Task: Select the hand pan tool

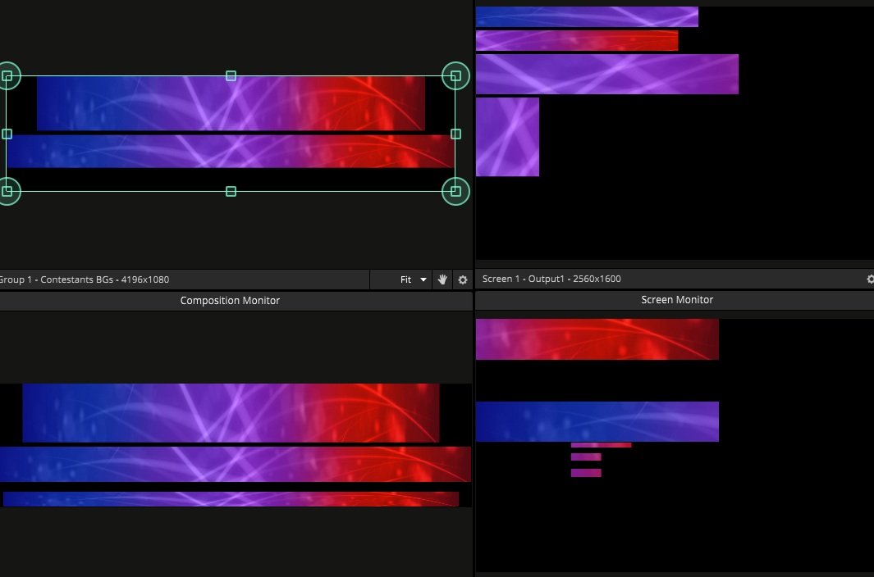Action: click(x=443, y=279)
